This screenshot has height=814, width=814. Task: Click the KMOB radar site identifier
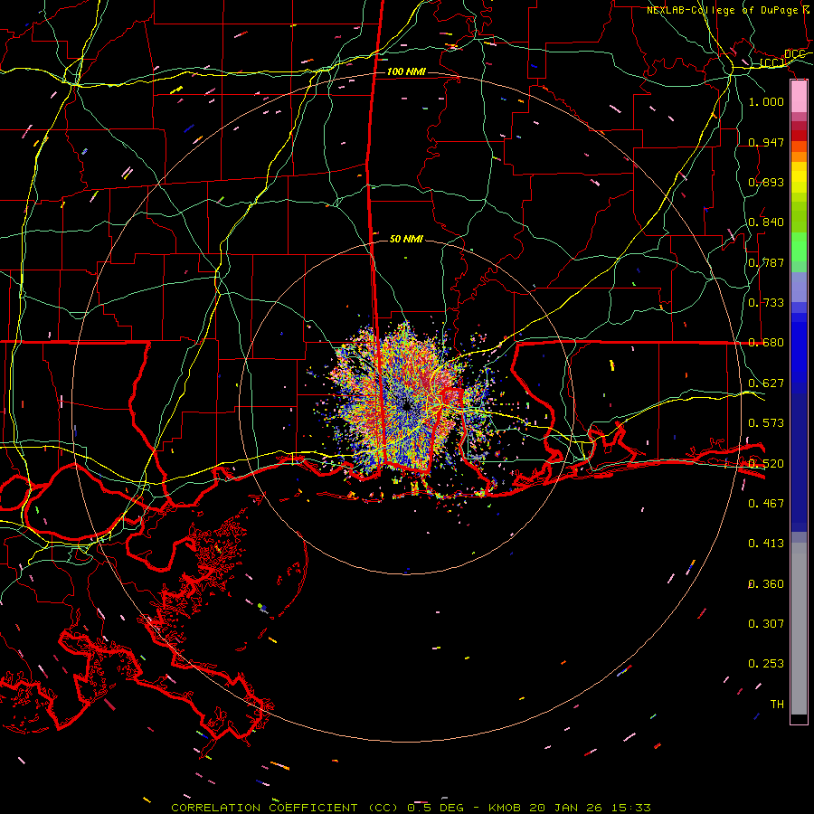click(505, 808)
